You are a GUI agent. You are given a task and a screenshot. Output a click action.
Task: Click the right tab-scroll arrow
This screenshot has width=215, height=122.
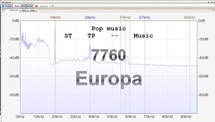213,10
